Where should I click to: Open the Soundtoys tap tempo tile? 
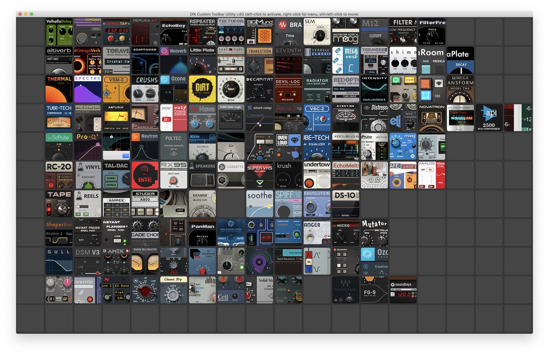coord(403,290)
